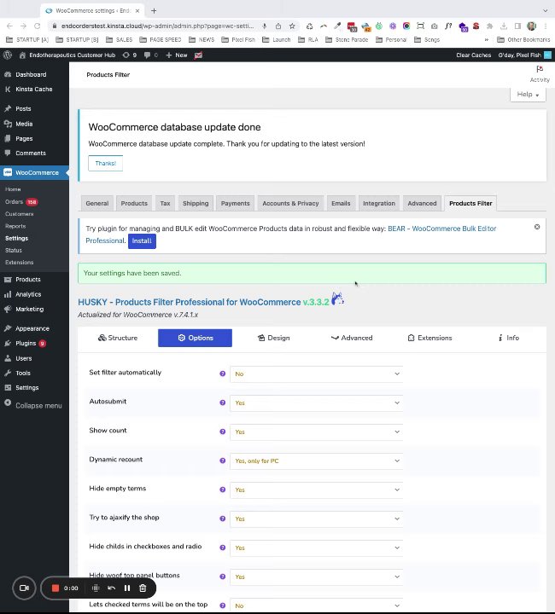Click the help icon for Set filter automatically
This screenshot has height=614, width=555.
pos(223,374)
